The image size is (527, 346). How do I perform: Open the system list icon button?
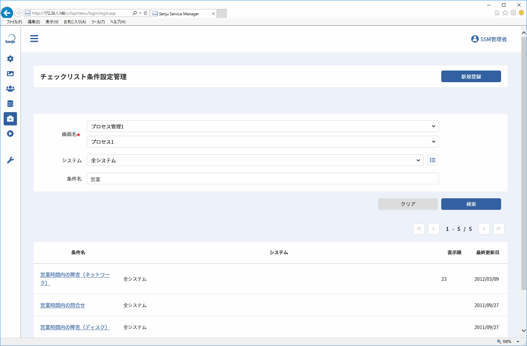pyautogui.click(x=433, y=160)
